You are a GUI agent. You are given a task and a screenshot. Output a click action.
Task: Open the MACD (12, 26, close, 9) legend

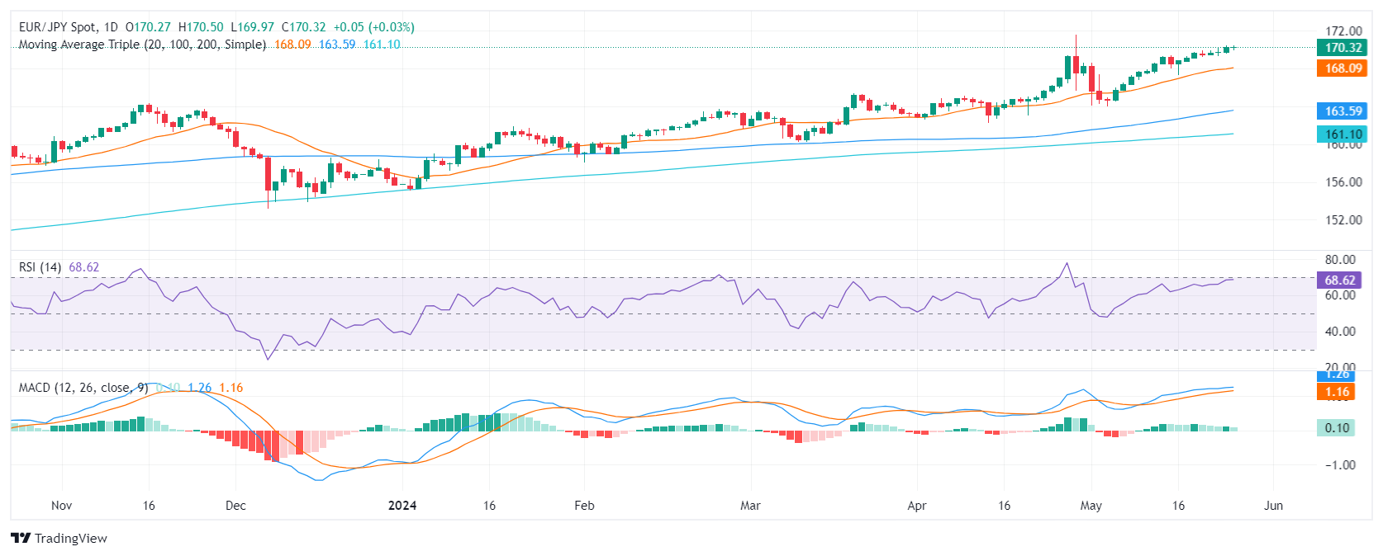coord(83,388)
